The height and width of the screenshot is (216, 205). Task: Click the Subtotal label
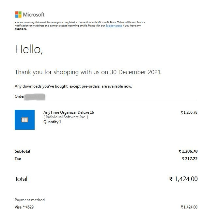(x=23, y=151)
